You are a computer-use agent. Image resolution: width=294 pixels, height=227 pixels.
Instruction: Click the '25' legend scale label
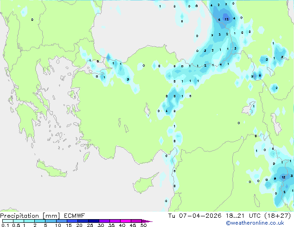point(90,225)
